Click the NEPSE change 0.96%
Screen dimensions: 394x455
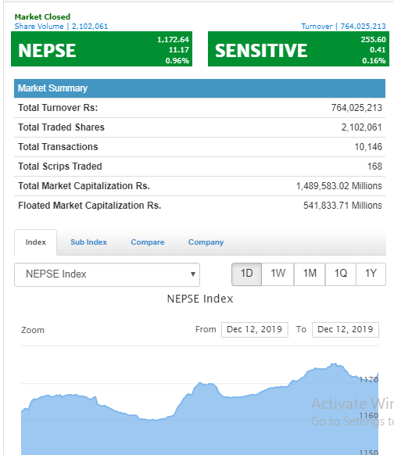[x=177, y=61]
